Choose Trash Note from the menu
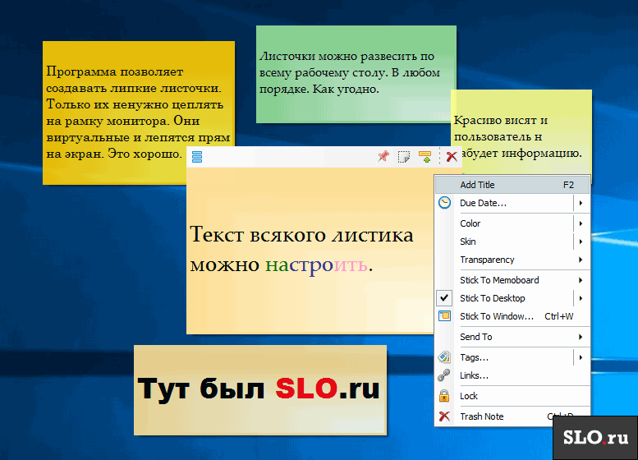The width and height of the screenshot is (638, 460). pos(512,416)
